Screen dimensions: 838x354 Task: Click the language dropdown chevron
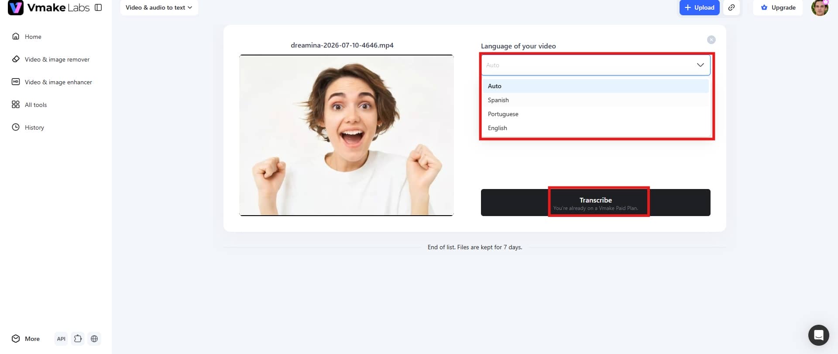click(701, 65)
